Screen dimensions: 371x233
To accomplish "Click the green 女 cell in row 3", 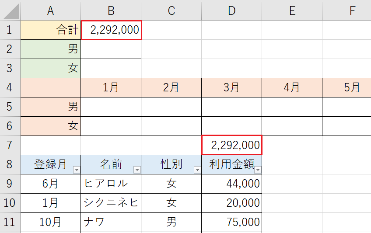I will click(50, 68).
